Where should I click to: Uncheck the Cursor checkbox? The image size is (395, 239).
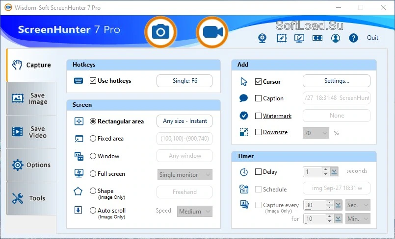click(x=258, y=82)
